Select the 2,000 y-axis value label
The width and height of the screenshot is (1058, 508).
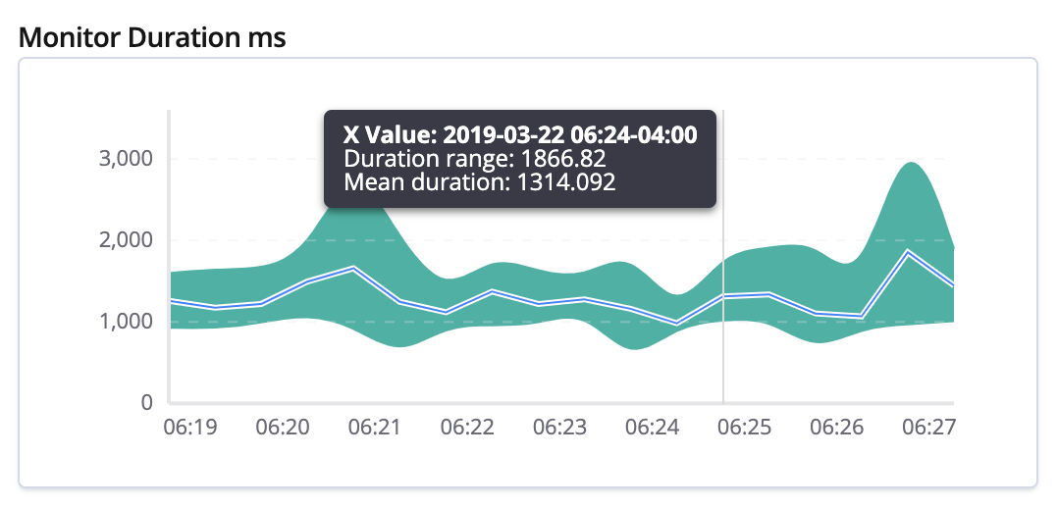click(x=127, y=240)
